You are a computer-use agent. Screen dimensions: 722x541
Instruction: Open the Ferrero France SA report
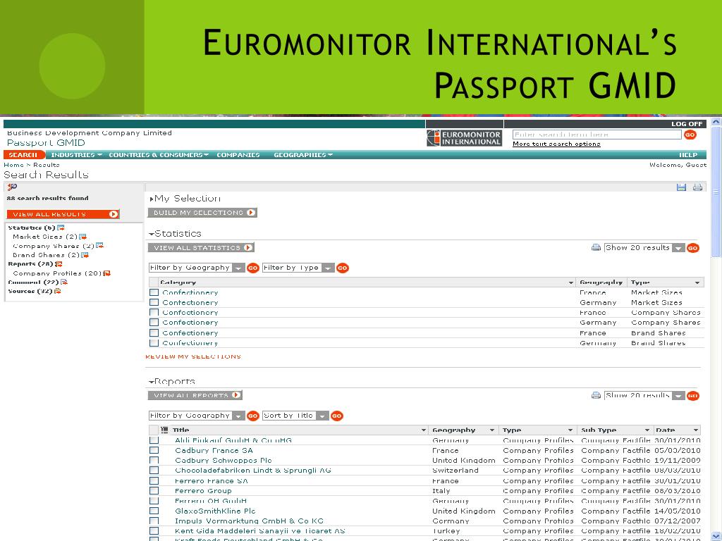pyautogui.click(x=212, y=480)
